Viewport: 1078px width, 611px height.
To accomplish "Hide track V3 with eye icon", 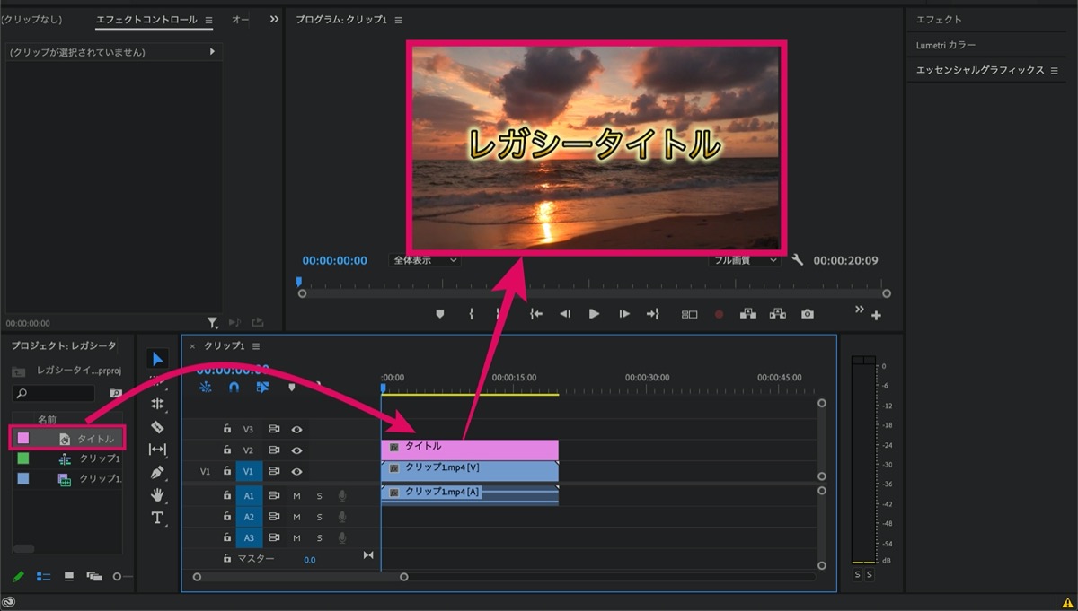I will 296,429.
